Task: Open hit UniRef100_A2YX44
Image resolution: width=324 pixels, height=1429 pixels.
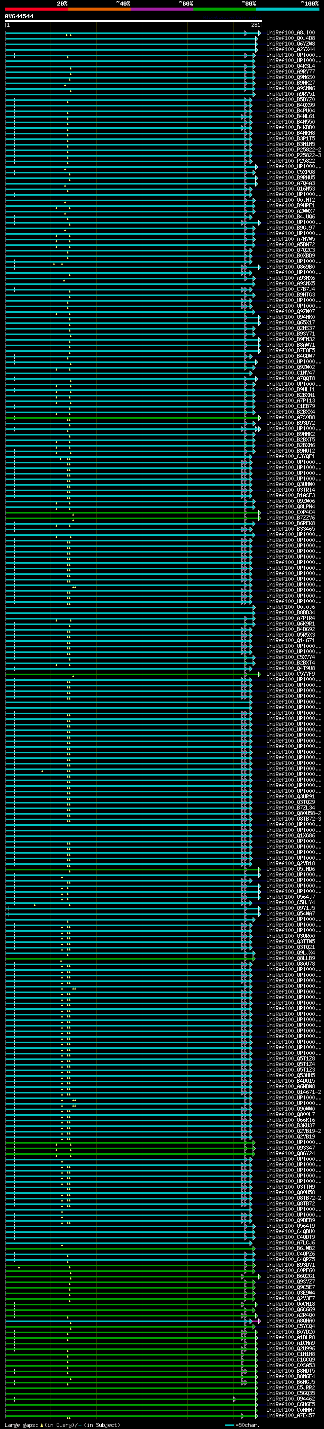Action: click(291, 49)
